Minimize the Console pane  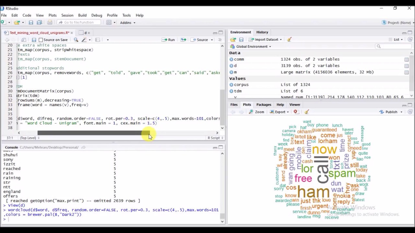215,148
